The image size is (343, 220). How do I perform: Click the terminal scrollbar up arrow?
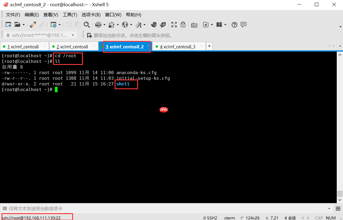tap(340, 55)
